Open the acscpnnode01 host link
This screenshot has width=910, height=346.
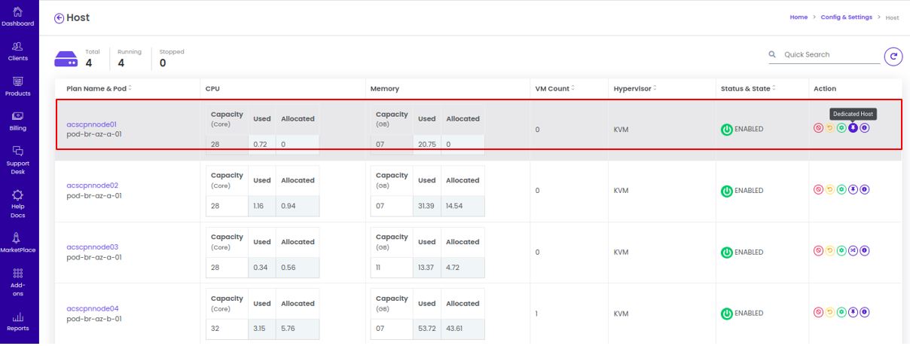coord(91,124)
